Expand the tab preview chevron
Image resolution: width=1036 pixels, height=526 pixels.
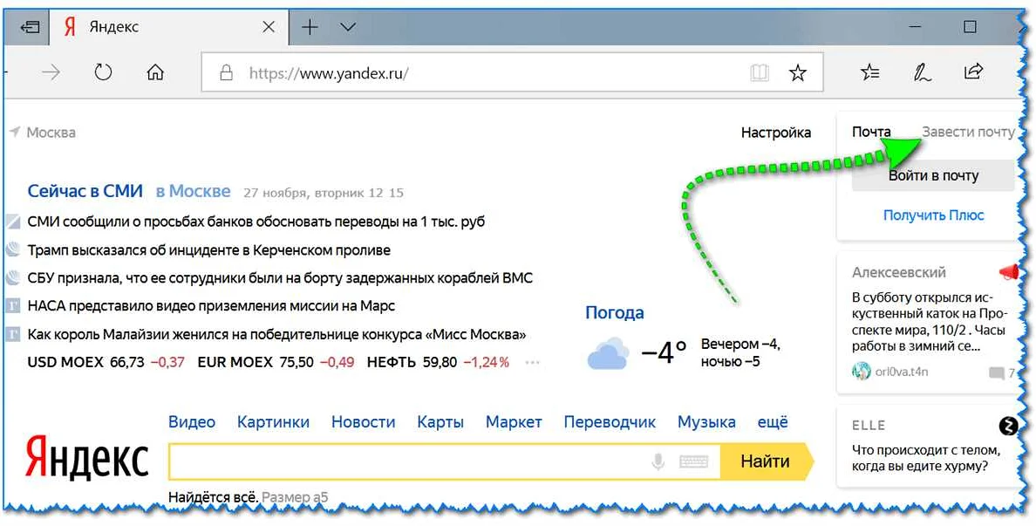(x=348, y=27)
